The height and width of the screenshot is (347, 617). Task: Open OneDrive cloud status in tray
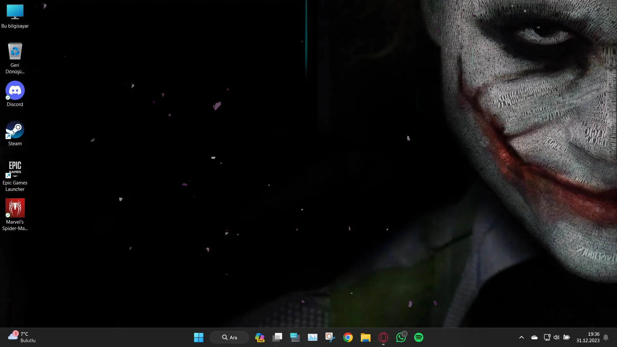[x=534, y=337]
